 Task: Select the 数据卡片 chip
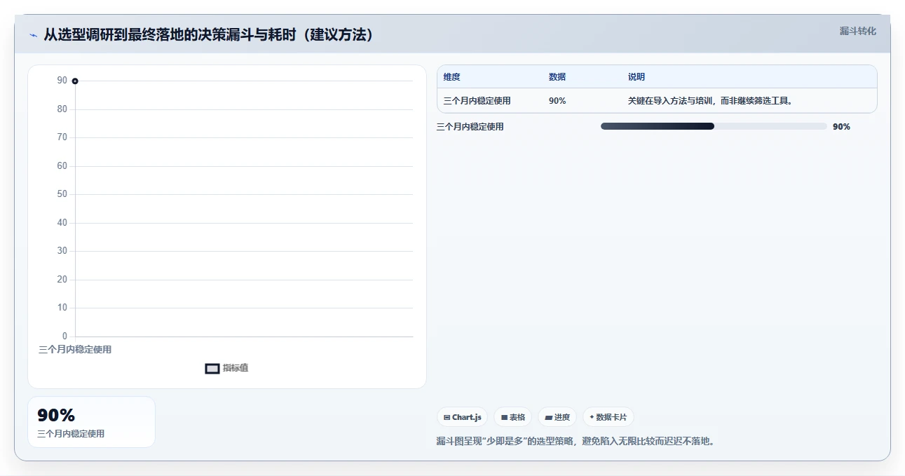point(608,417)
